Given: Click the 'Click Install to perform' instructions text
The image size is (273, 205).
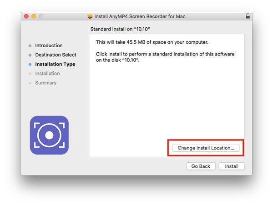Looking at the screenshot, I should [165, 57].
